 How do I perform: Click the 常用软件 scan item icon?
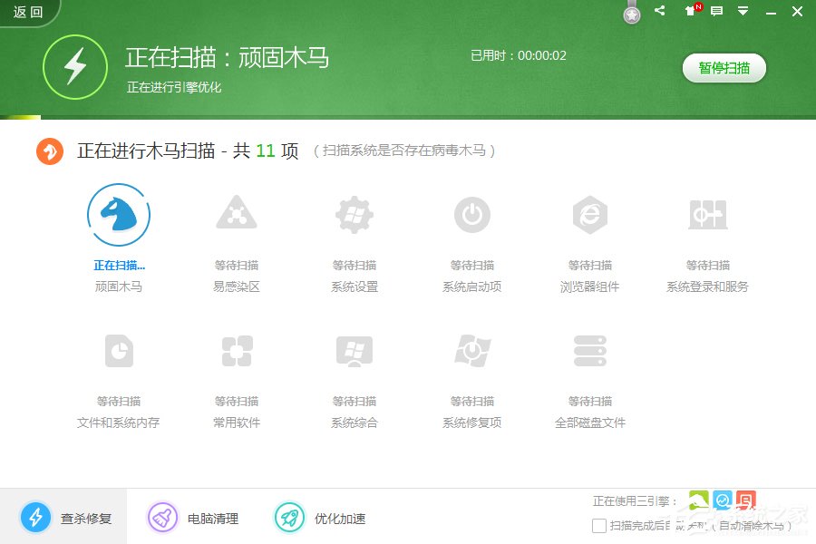pos(236,351)
